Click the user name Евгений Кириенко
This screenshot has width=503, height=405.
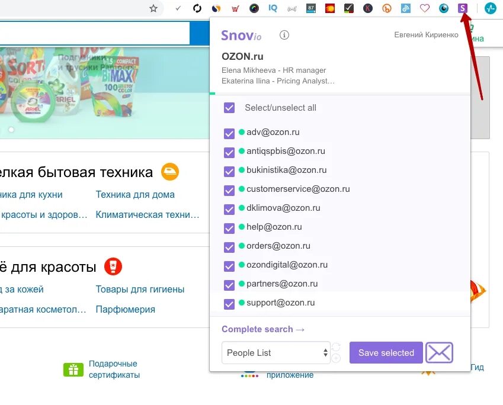[x=426, y=35]
